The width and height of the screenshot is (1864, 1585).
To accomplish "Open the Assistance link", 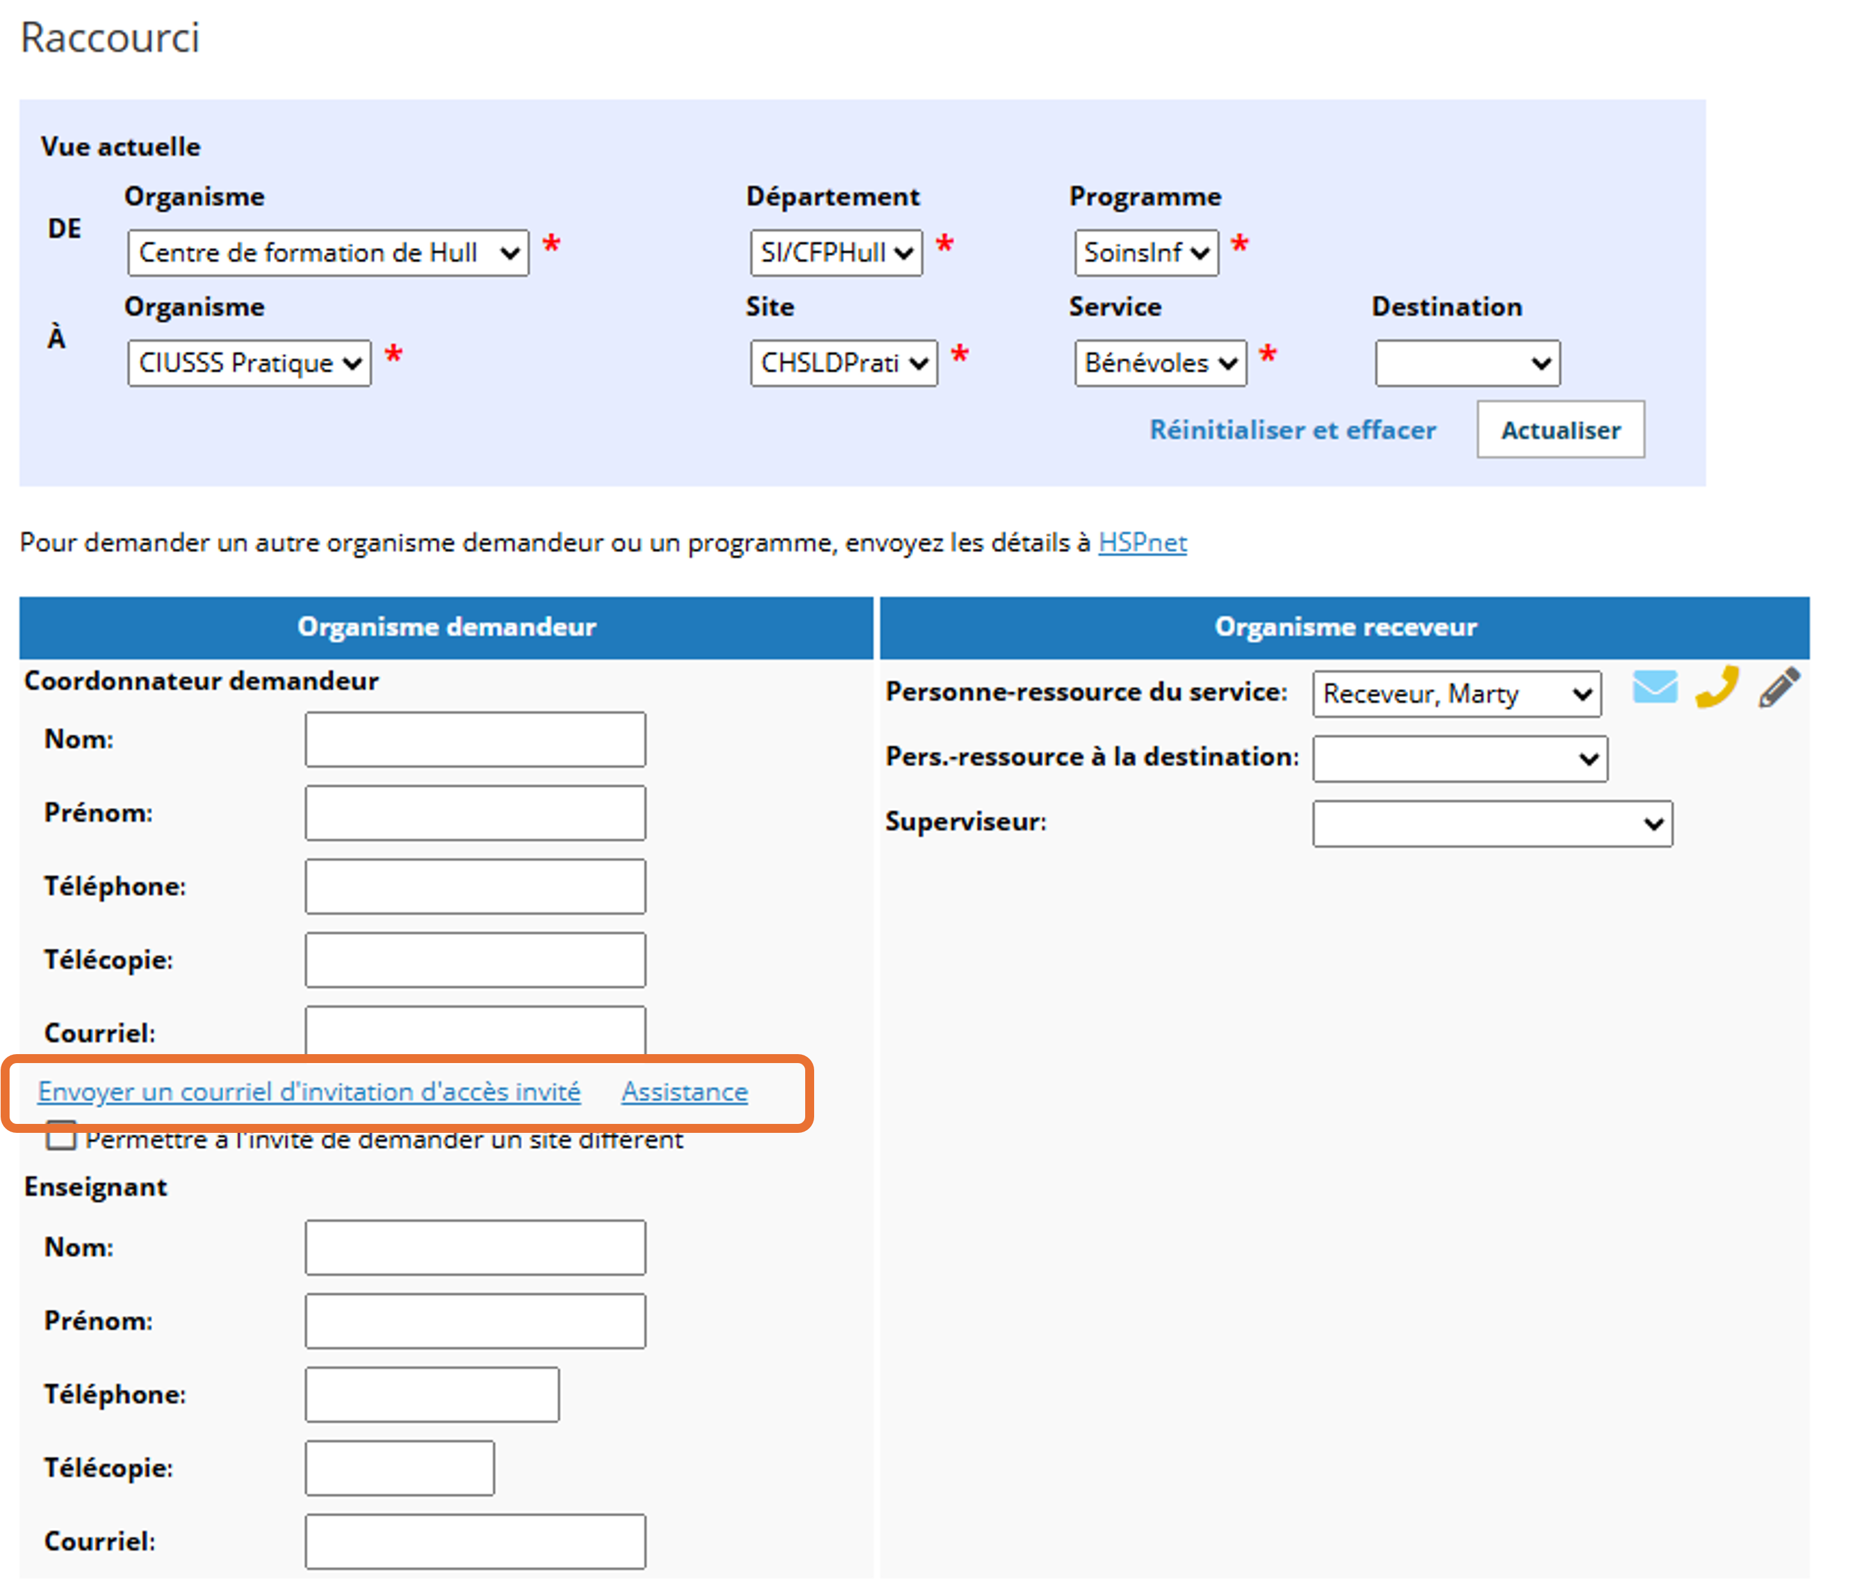I will [684, 1092].
